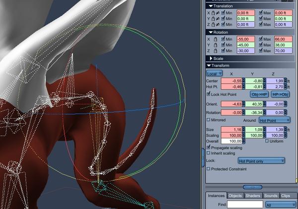Screen dimensions: 298x209
Task: Click the Rotation Z value stepper
Action: coord(285,112)
